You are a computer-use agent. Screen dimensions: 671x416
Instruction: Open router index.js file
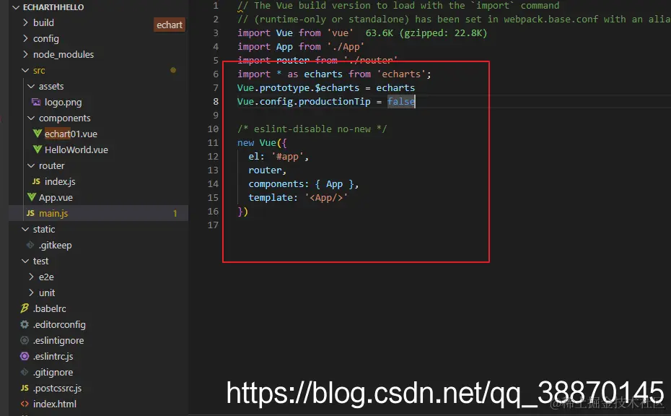point(60,181)
